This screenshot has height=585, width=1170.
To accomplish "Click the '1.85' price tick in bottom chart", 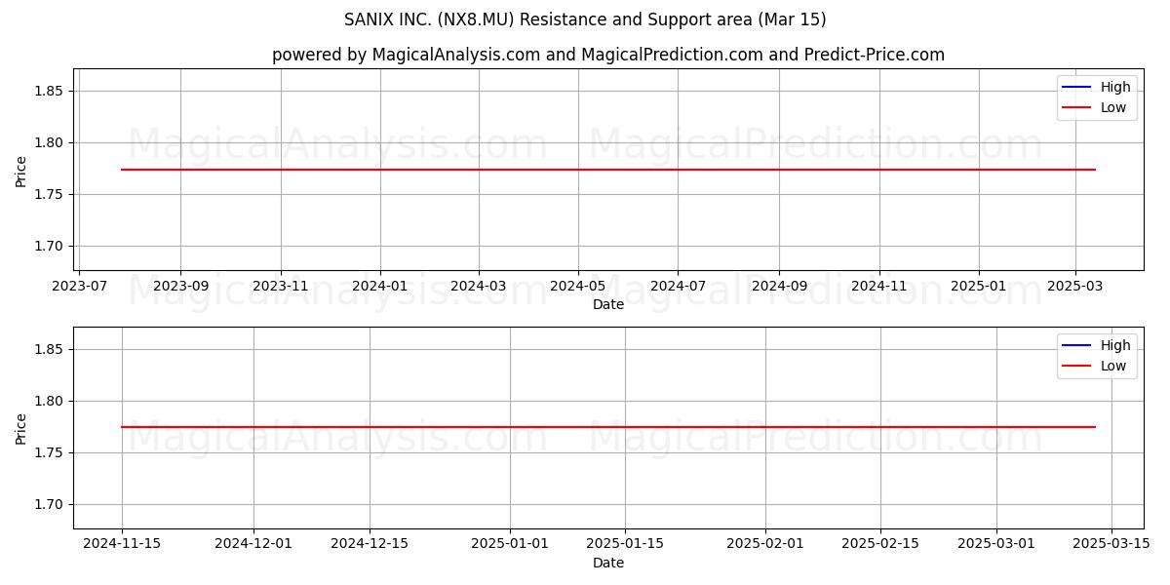I will pyautogui.click(x=51, y=349).
